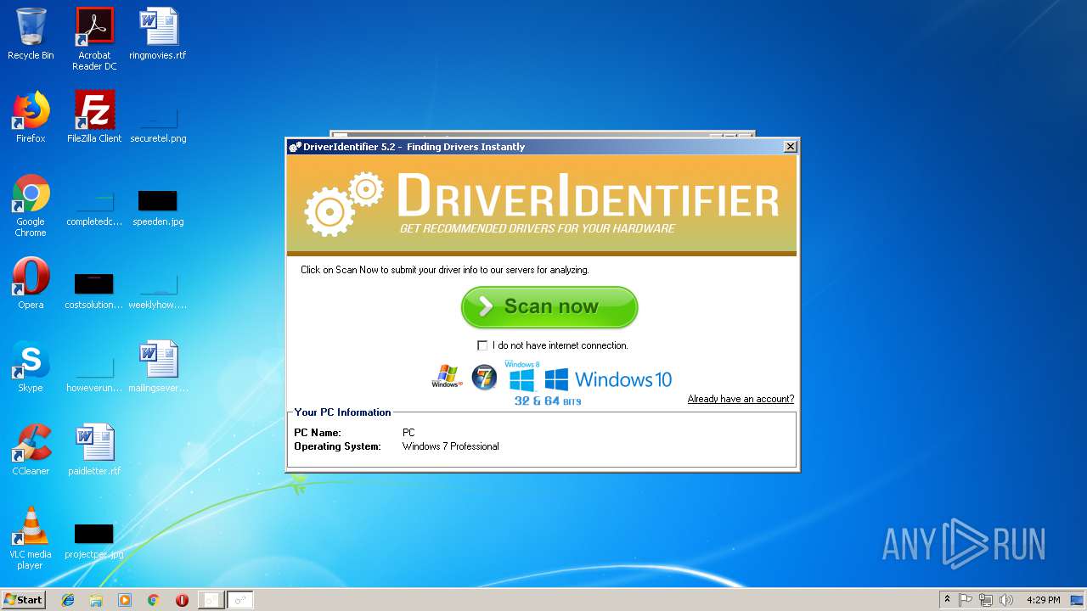Launch Acrobat Reader DC from desktop
The width and height of the screenshot is (1087, 611).
coord(94,39)
